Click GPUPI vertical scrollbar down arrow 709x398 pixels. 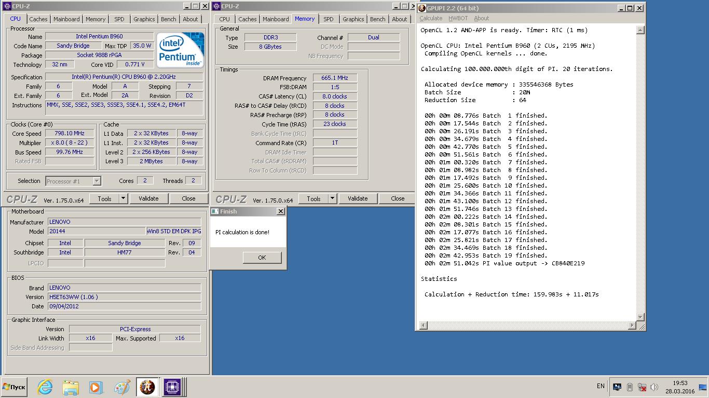coord(640,317)
